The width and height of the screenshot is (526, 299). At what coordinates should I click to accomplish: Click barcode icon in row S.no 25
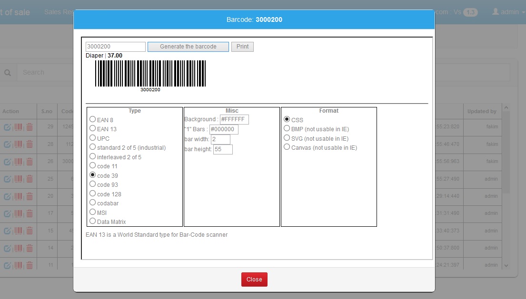coord(19,179)
